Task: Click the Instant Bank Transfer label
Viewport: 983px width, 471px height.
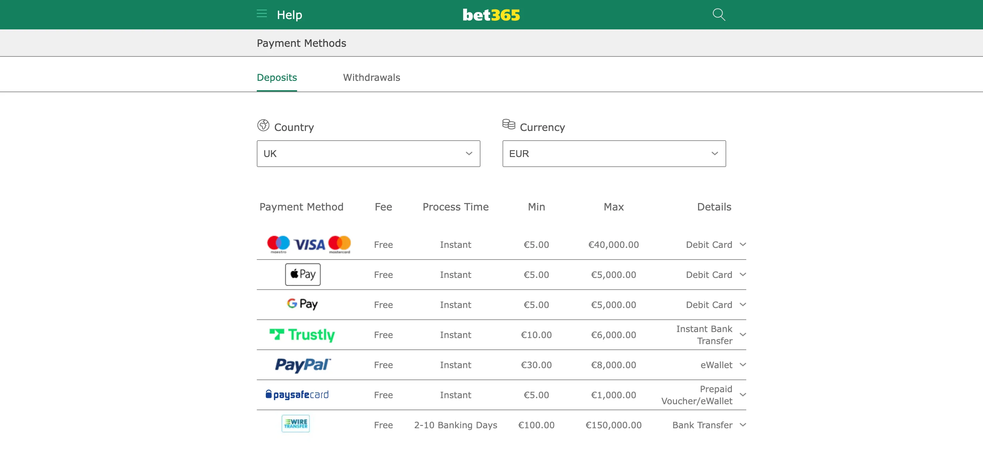Action: point(704,335)
